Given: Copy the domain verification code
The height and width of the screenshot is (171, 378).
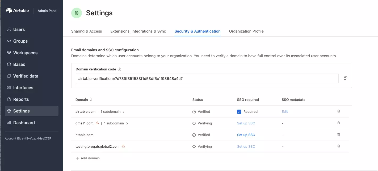Looking at the screenshot, I should pyautogui.click(x=345, y=78).
